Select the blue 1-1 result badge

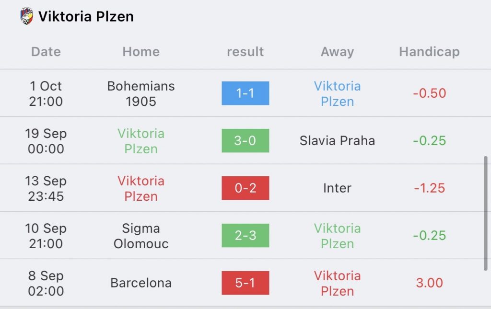[x=245, y=93]
